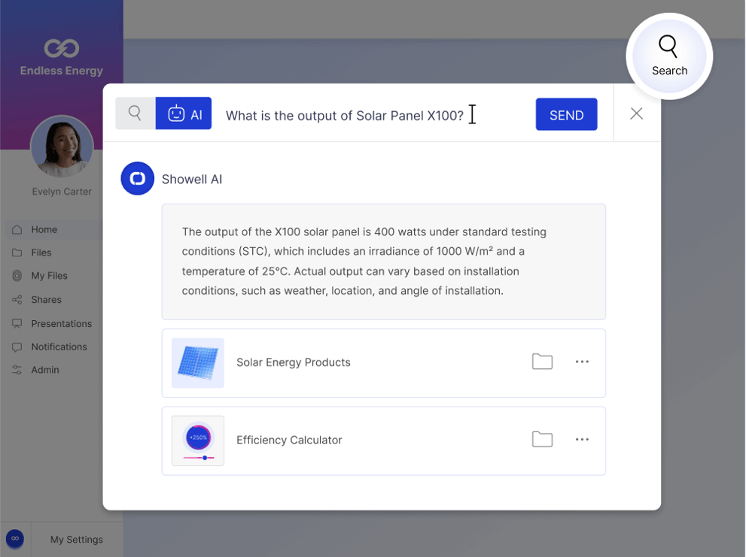
Task: Expand the ellipsis menu for Efficiency Calculator
Action: (582, 440)
